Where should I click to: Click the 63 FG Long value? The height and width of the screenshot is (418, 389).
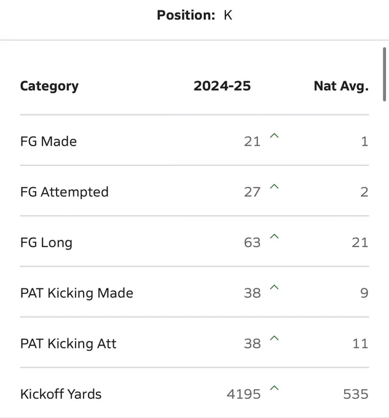click(252, 243)
